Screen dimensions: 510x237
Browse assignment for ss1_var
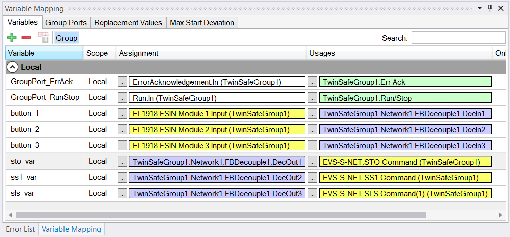click(x=122, y=177)
